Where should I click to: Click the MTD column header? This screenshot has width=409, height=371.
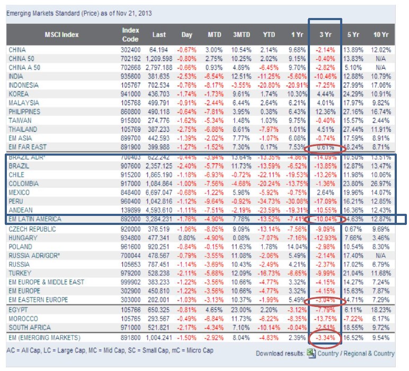point(215,34)
